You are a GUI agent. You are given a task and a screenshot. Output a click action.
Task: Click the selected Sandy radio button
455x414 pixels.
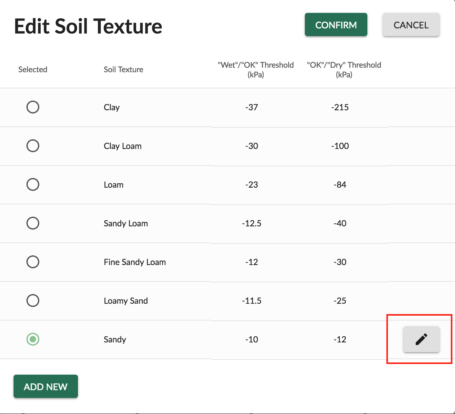pyautogui.click(x=33, y=339)
